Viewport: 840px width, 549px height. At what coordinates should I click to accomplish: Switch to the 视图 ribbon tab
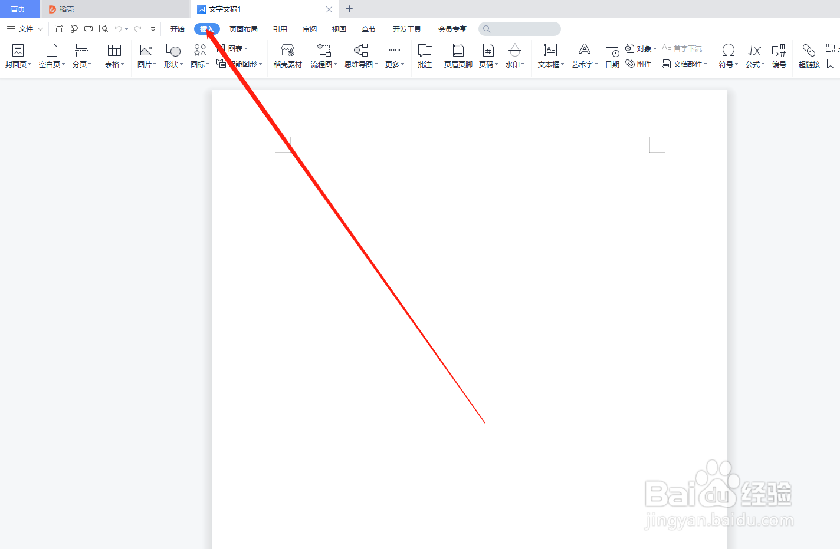click(339, 29)
